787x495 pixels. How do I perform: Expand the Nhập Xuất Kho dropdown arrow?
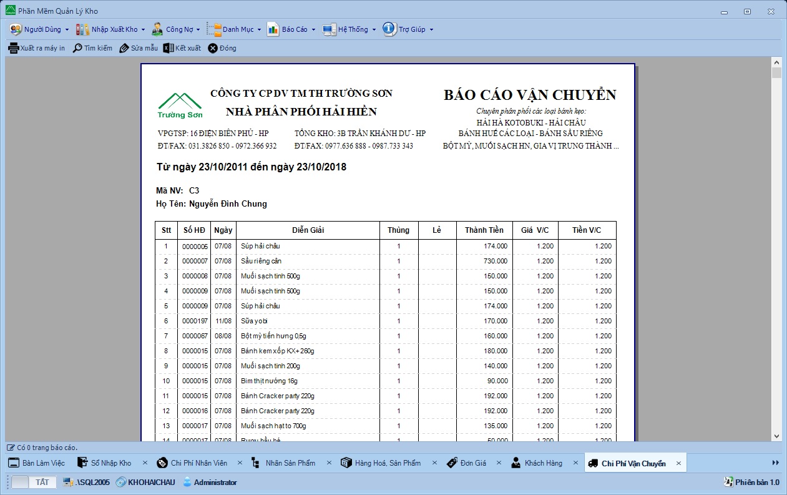point(143,29)
